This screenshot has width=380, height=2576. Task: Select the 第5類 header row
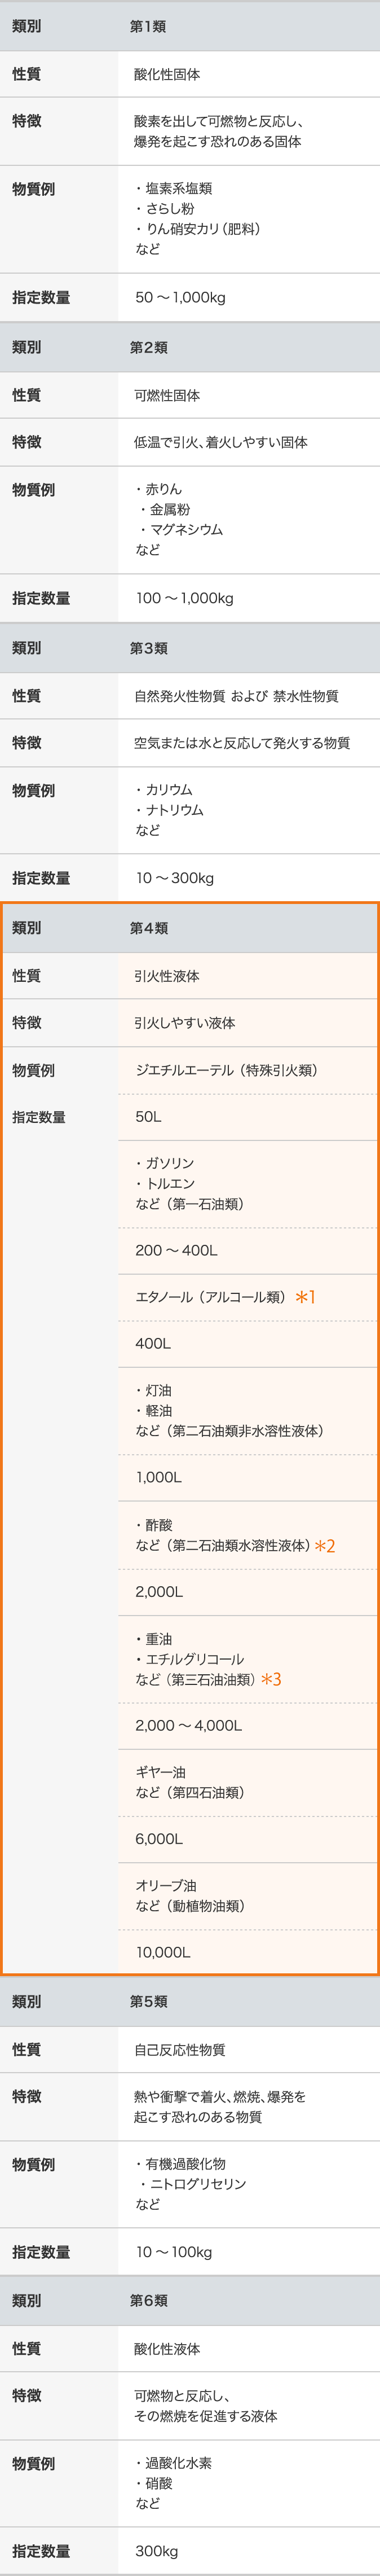(190, 2001)
